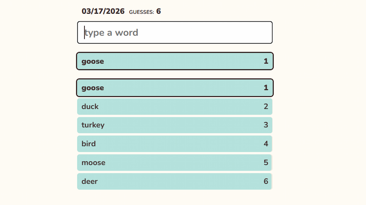Click rank number 4 beside bird
The width and height of the screenshot is (366, 205).
pos(266,144)
